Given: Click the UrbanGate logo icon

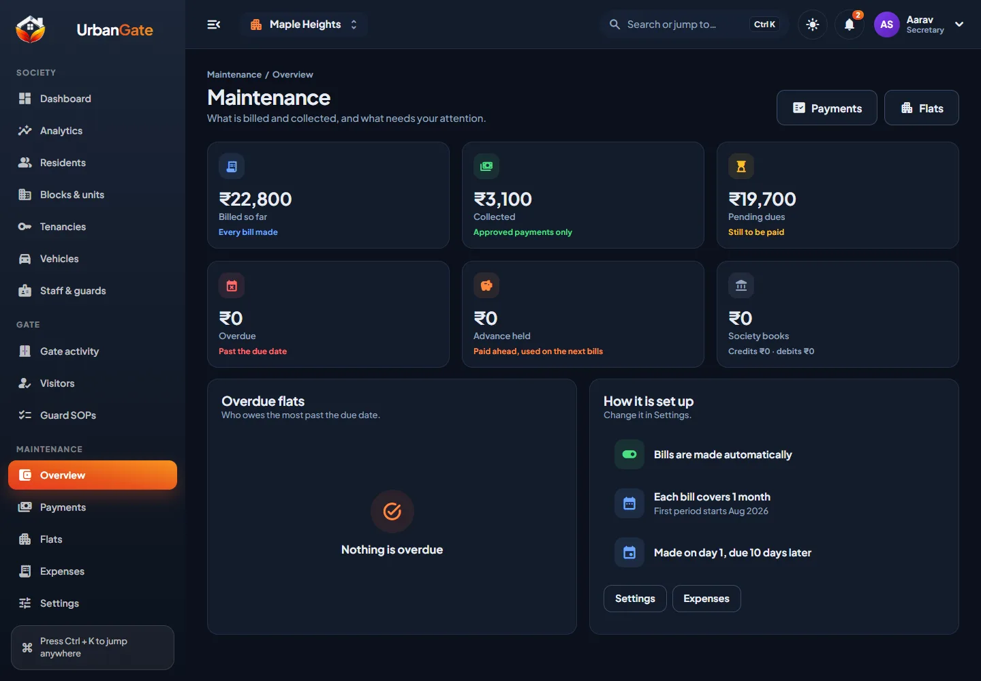Looking at the screenshot, I should pos(31,29).
